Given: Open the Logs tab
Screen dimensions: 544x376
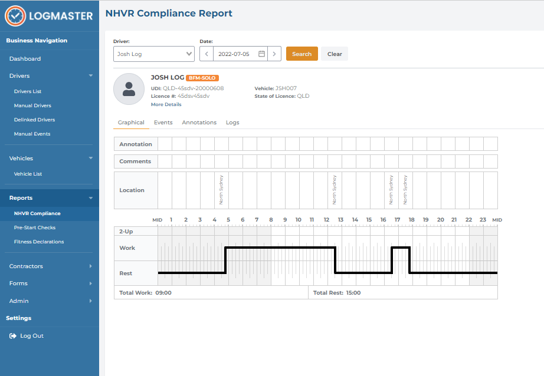Looking at the screenshot, I should [x=232, y=122].
